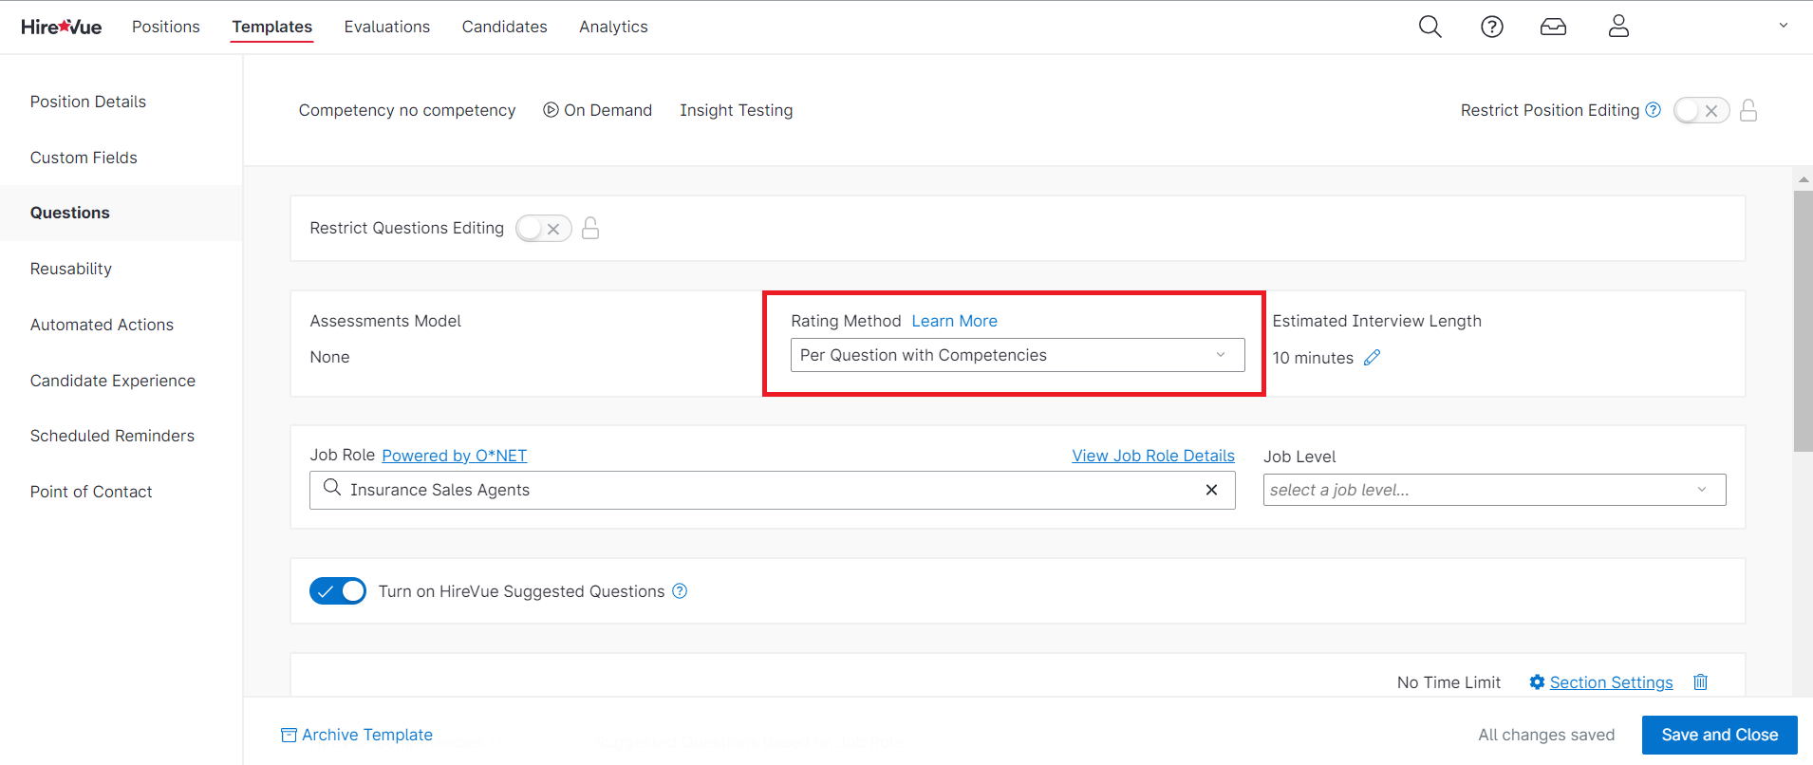The width and height of the screenshot is (1813, 765).
Task: Click the Save and Close button
Action: coord(1719,735)
